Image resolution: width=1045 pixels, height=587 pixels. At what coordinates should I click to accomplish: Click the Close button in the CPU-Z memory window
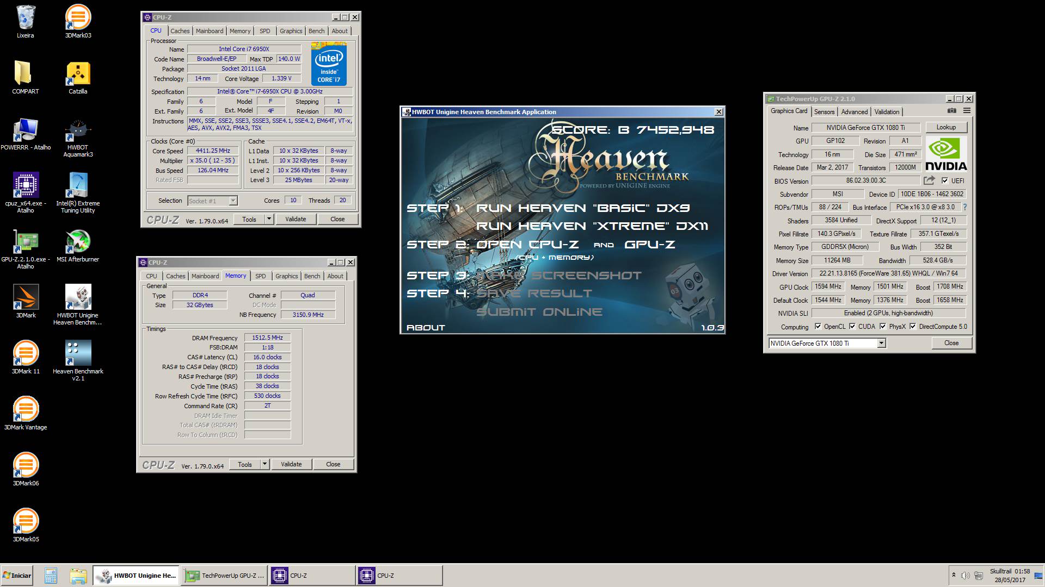click(333, 464)
